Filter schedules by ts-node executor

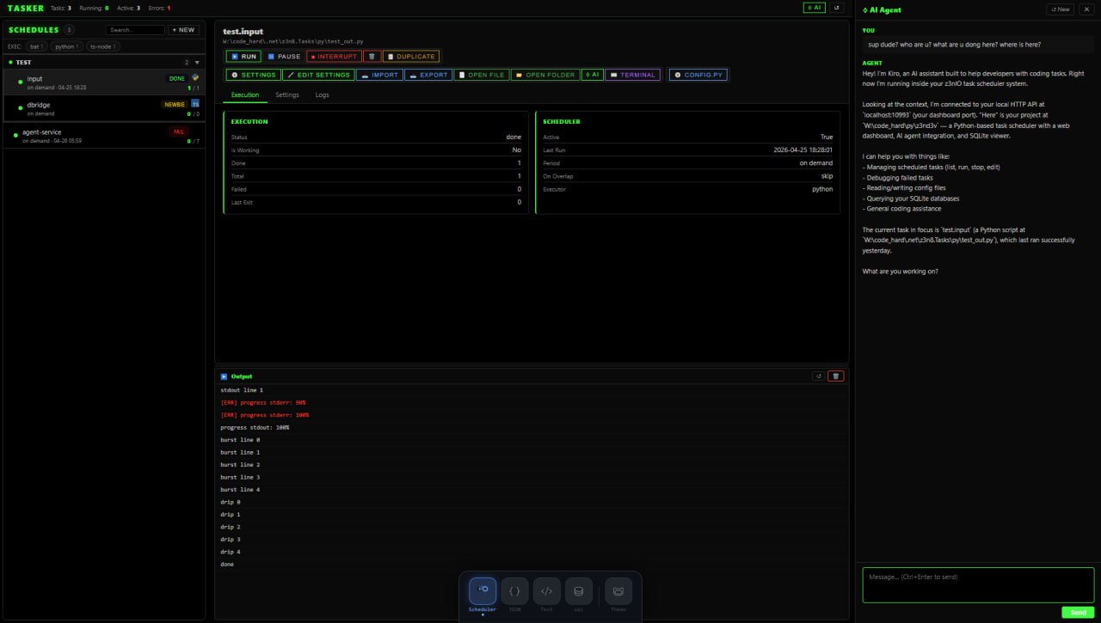click(x=102, y=46)
